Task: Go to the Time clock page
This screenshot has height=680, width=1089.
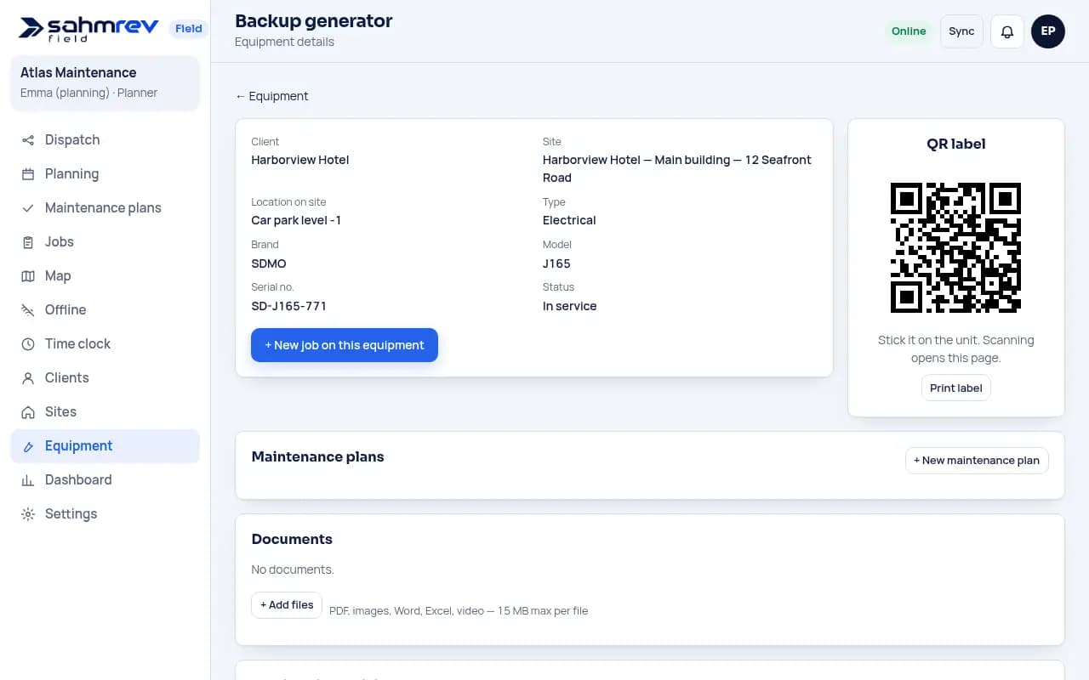Action: (x=105, y=344)
